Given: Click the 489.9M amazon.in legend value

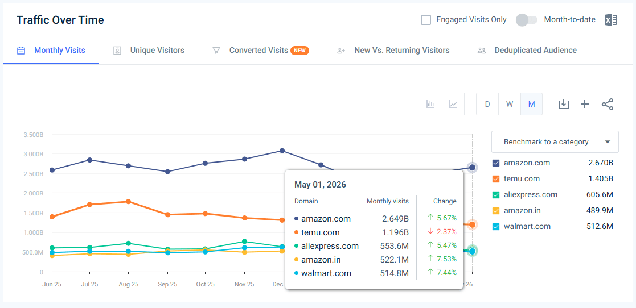Looking at the screenshot, I should pos(600,210).
